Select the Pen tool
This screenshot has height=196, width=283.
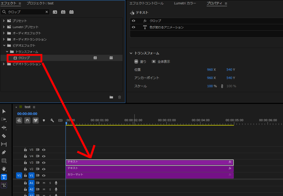pyautogui.click(x=4, y=152)
